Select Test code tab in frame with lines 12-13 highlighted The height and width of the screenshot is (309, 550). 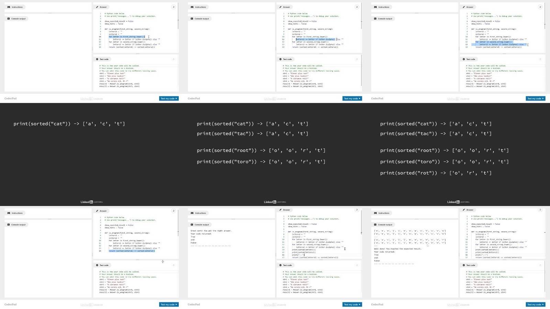click(469, 59)
